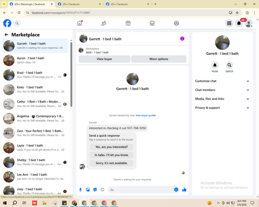
Task: Switch to the third Facebook browser tab
Action: pos(127,4)
